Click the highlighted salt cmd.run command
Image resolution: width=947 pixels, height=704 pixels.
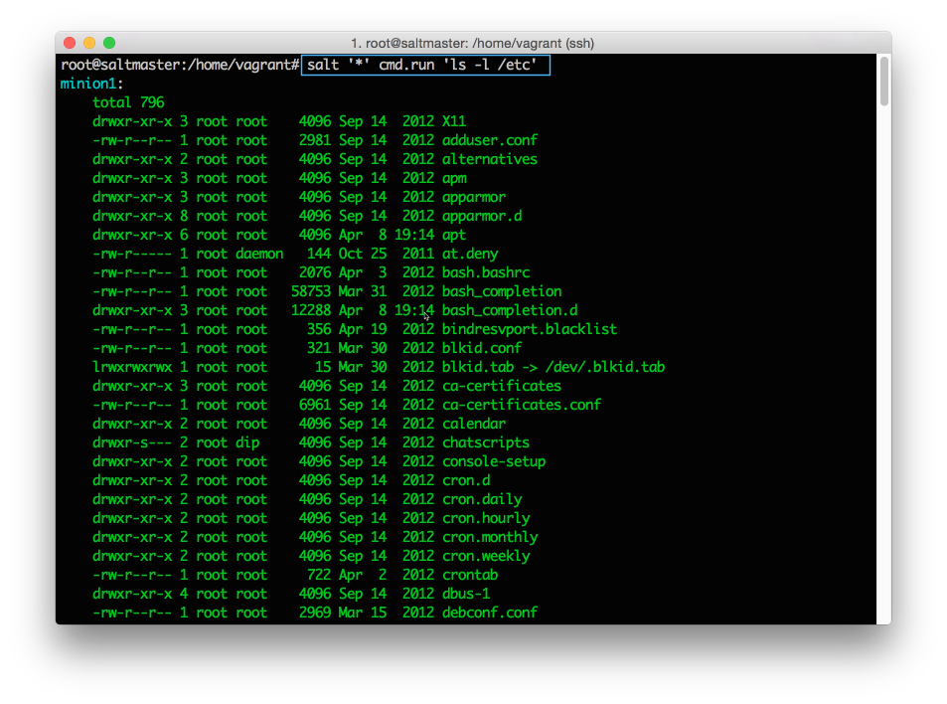tap(424, 65)
